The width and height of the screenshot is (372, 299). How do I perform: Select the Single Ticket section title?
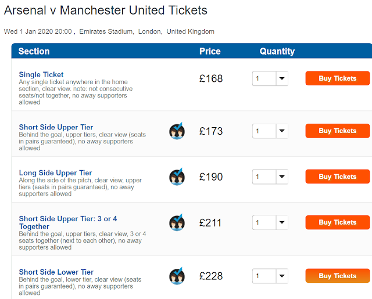pyautogui.click(x=41, y=74)
